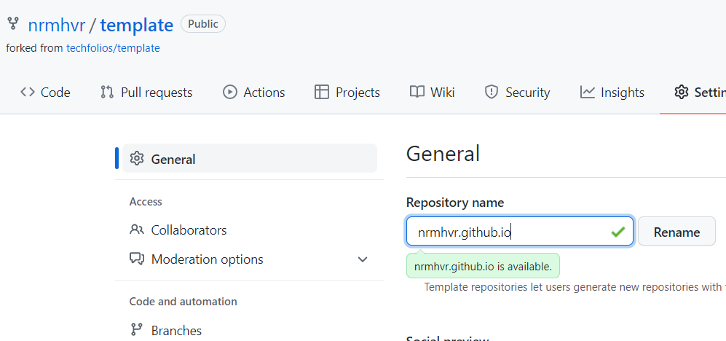The width and height of the screenshot is (726, 341).
Task: Open the techfolios/template upstream link
Action: click(x=113, y=47)
